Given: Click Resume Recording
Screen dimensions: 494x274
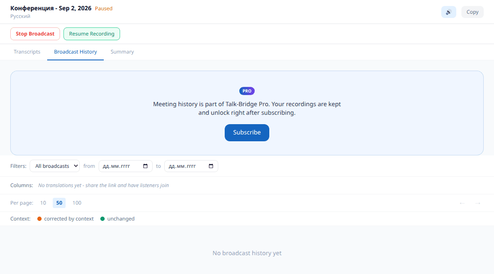Looking at the screenshot, I should [x=92, y=34].
